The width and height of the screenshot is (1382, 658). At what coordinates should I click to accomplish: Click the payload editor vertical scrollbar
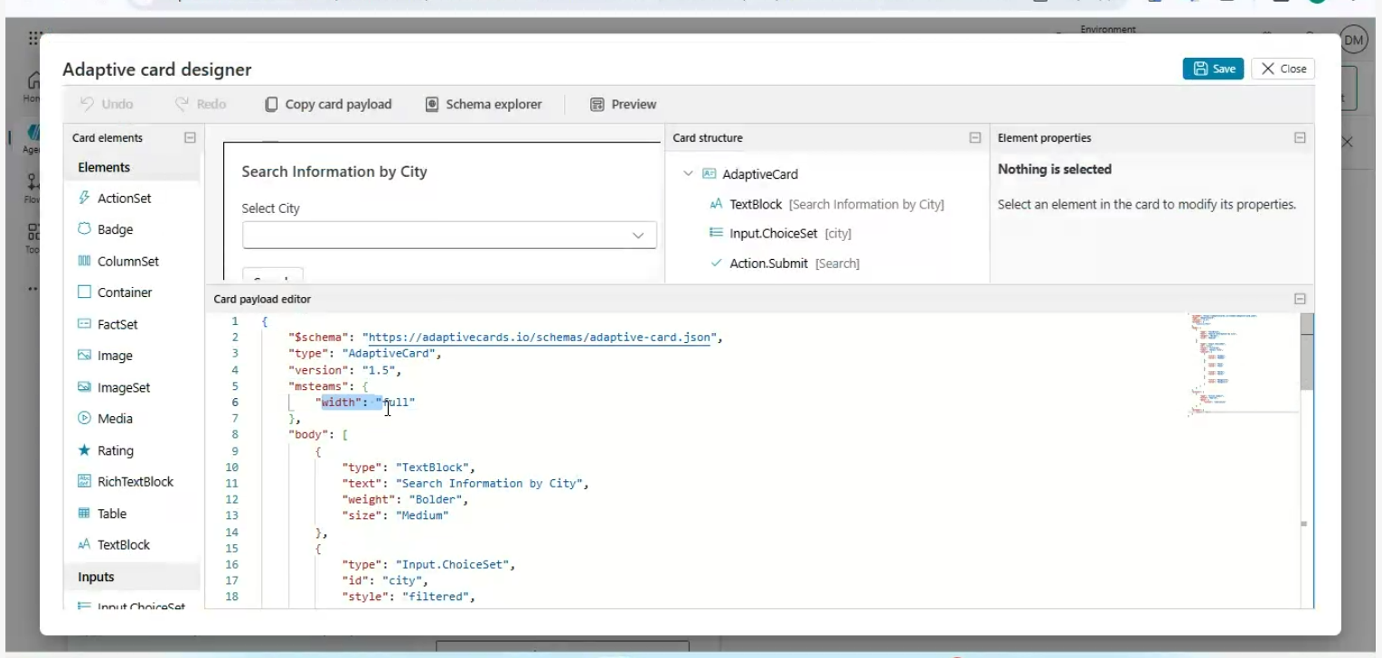1307,352
